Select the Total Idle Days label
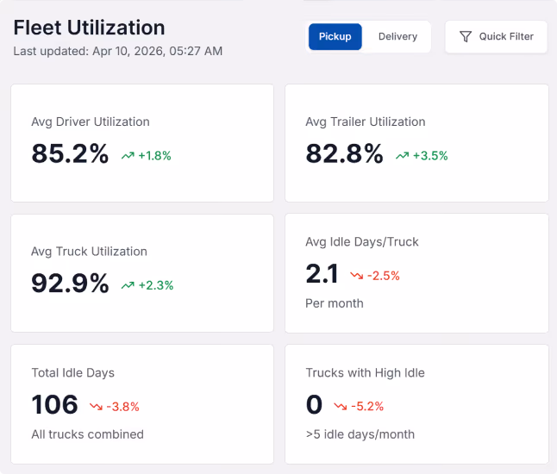Screen dimensions: 557x474 (x=72, y=373)
